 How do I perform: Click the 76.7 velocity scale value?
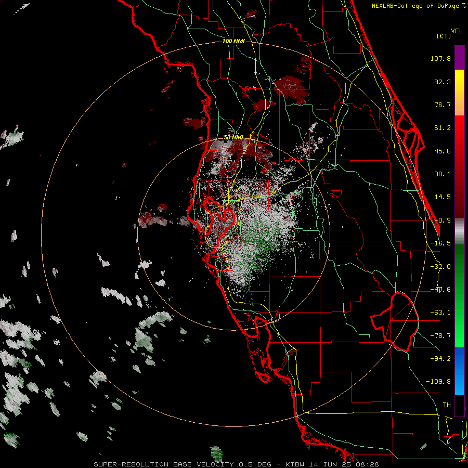tap(443, 105)
